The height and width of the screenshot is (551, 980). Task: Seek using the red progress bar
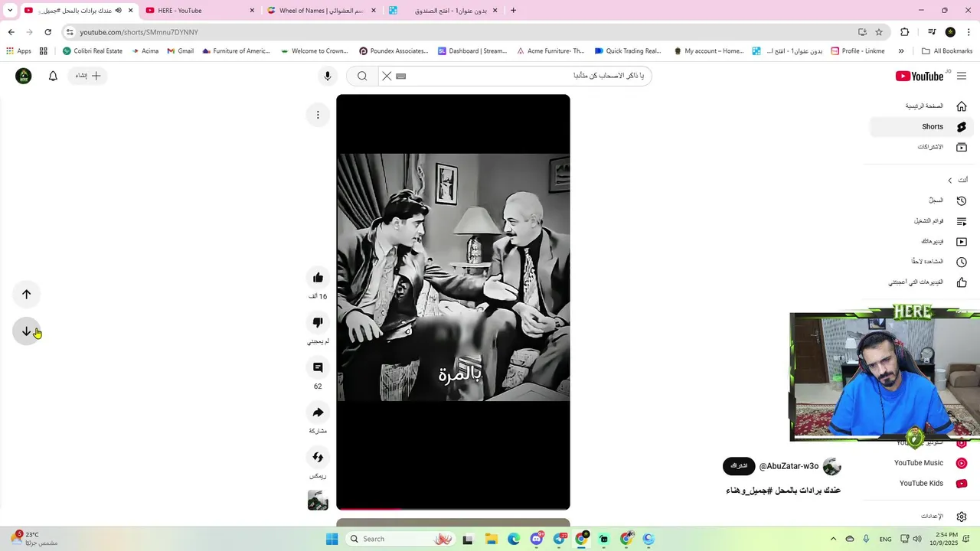tap(453, 508)
